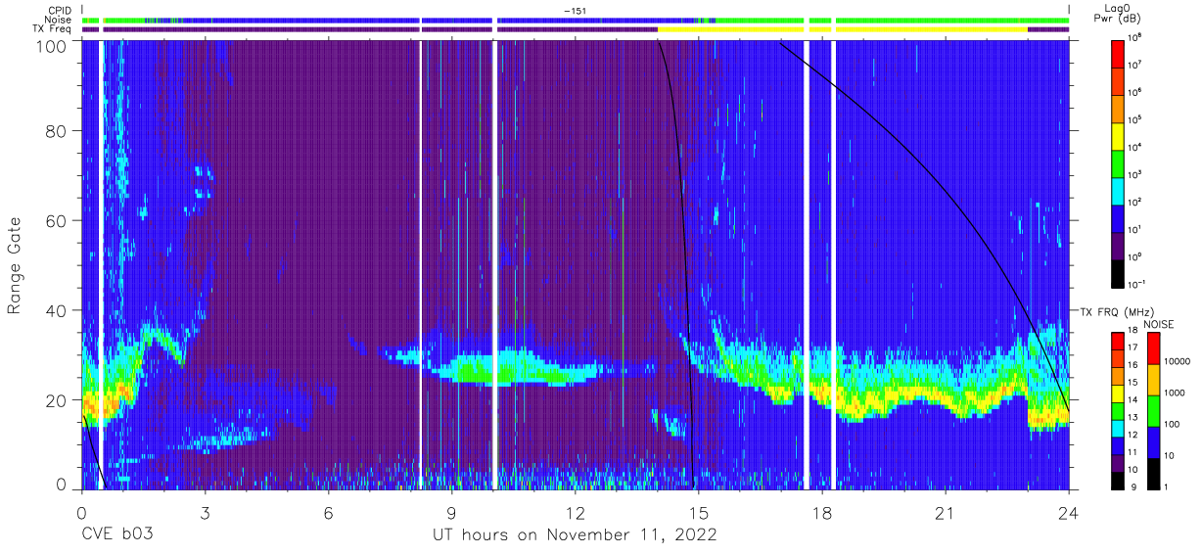Click the yellow segment of the NOISE colorbar

pyautogui.click(x=1155, y=380)
